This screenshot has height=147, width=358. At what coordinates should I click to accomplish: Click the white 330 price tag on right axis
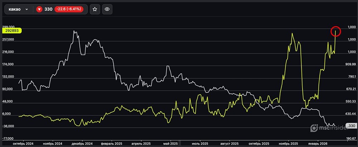pyautogui.click(x=351, y=126)
